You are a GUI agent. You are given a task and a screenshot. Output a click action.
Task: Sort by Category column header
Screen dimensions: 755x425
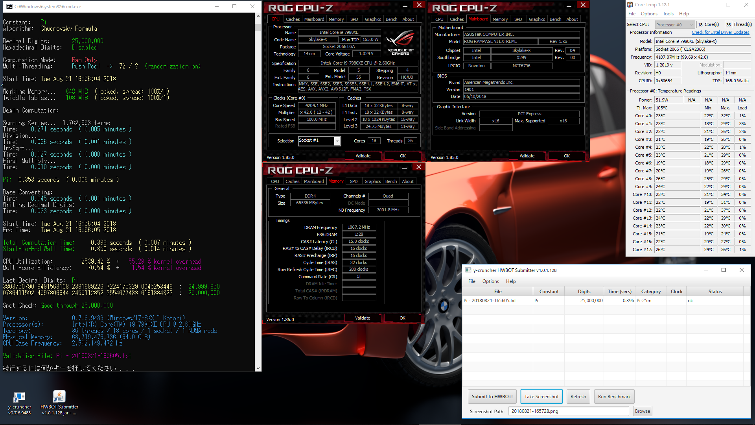(650, 292)
